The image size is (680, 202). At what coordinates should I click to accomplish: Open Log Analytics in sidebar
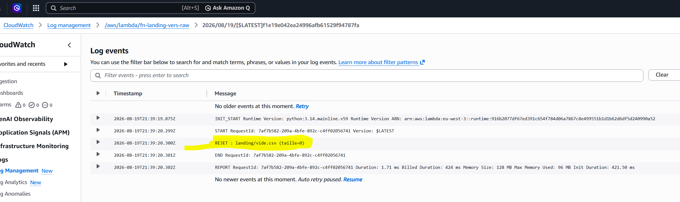(14, 182)
